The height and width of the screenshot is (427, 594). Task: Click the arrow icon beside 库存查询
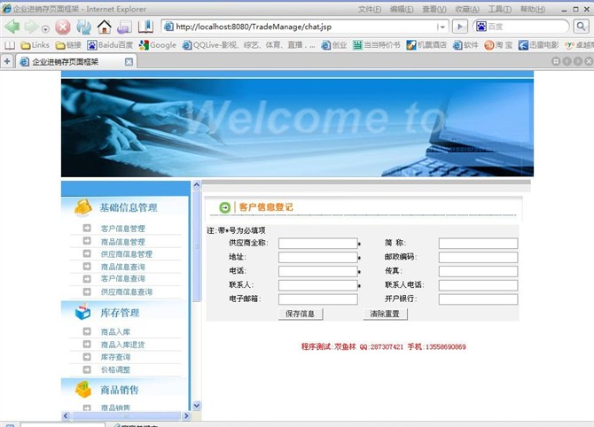coord(87,357)
